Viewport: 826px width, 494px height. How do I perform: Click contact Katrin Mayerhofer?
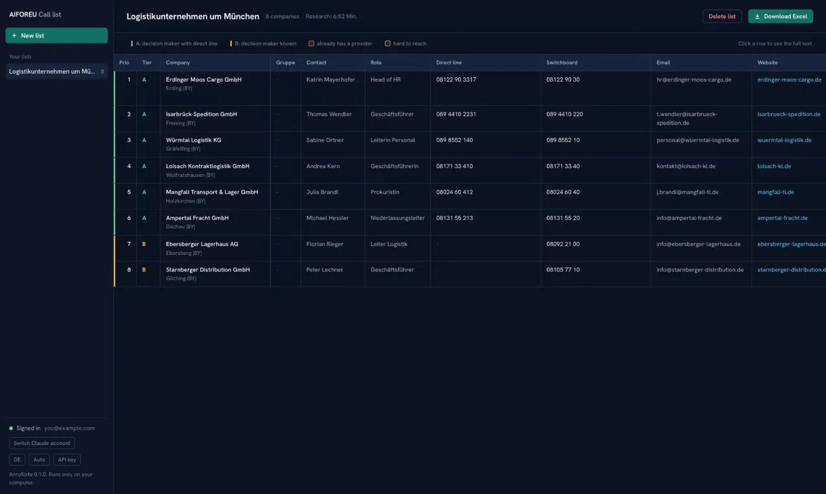[330, 80]
